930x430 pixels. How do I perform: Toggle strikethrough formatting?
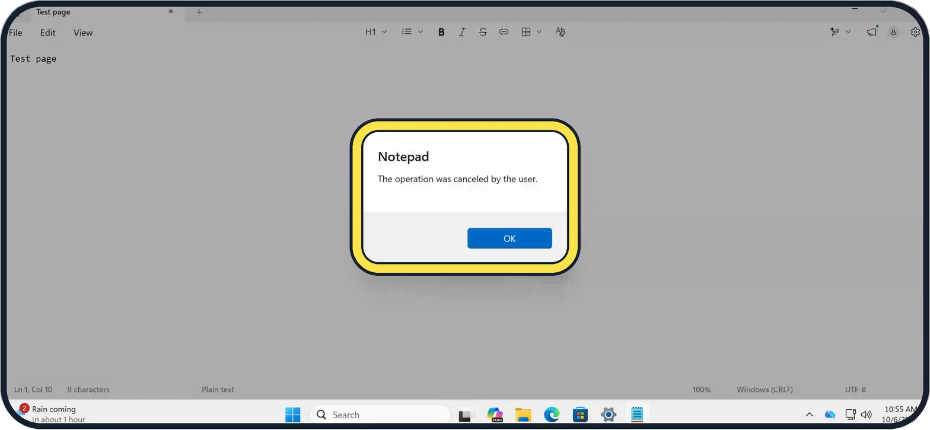coord(483,32)
